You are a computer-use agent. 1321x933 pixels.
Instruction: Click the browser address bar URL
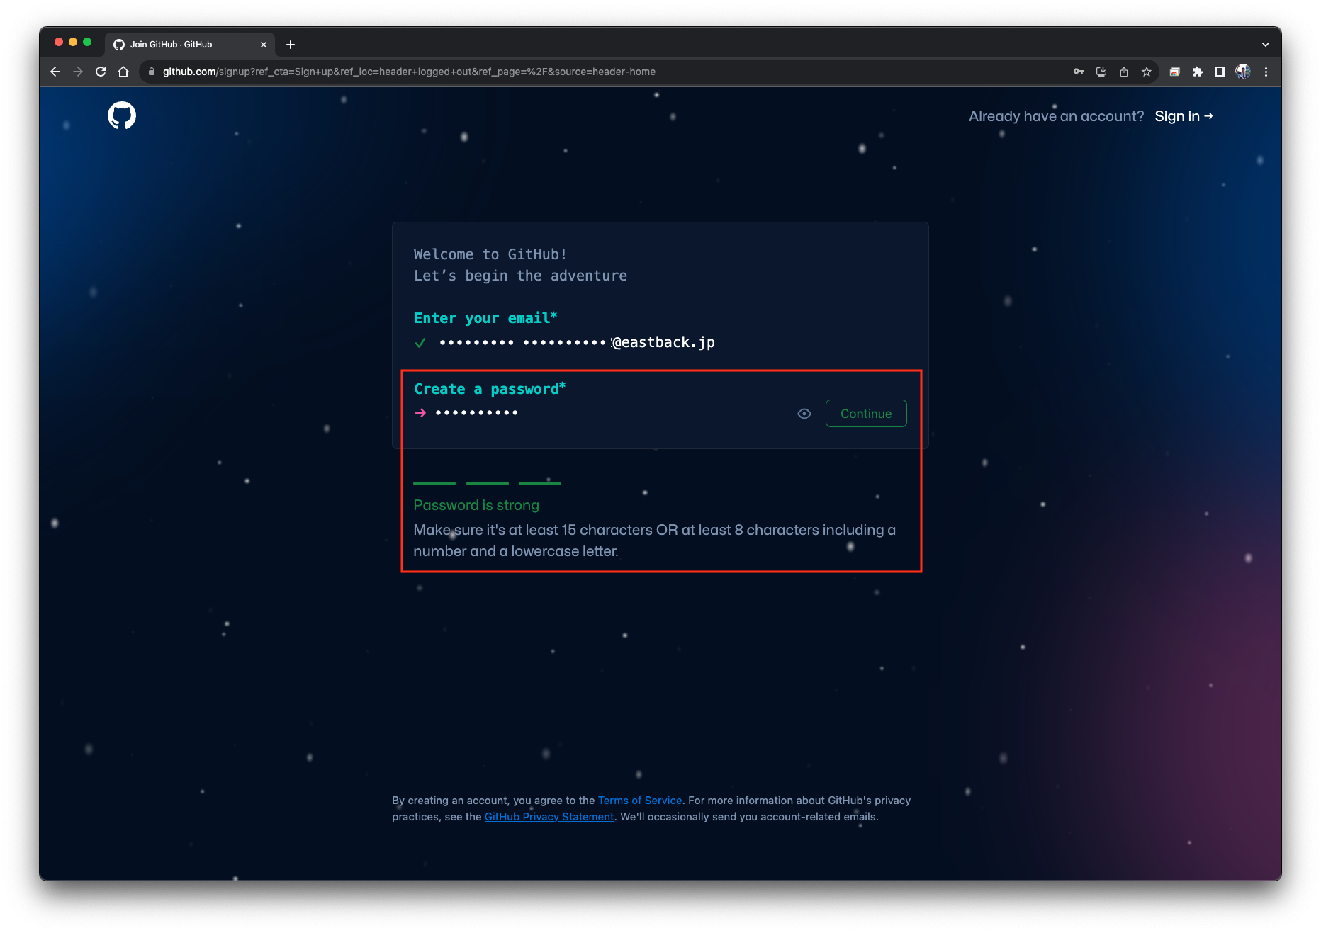409,72
